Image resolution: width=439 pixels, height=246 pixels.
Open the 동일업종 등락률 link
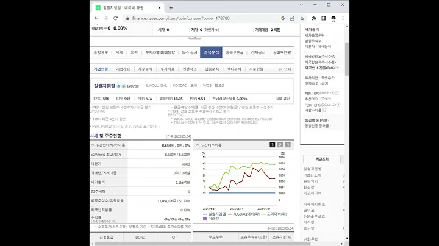(x=317, y=126)
